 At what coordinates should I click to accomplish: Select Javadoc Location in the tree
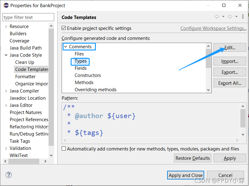pyautogui.click(x=28, y=98)
